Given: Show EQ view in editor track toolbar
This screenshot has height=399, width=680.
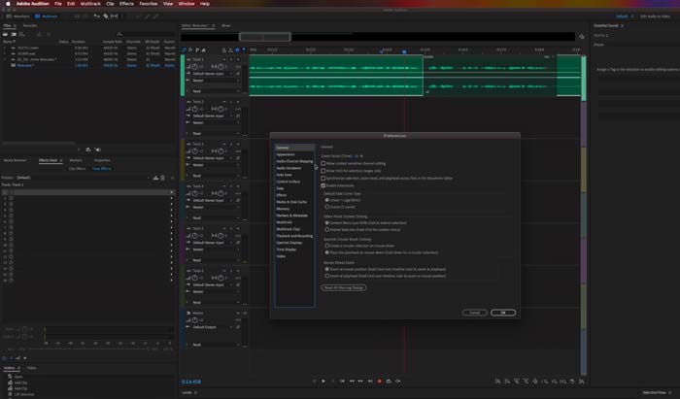Looking at the screenshot, I should click(204, 50).
